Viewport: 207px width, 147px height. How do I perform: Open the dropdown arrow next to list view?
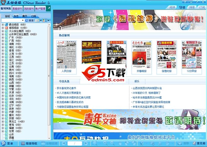[x=48, y=20]
